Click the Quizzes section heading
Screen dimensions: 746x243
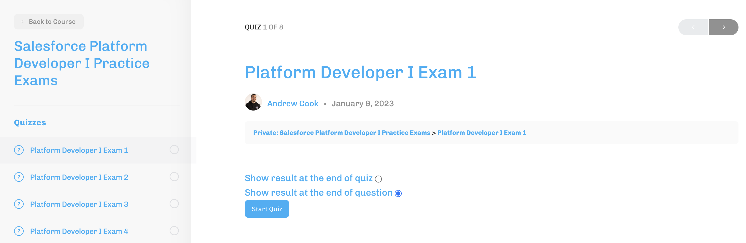30,123
